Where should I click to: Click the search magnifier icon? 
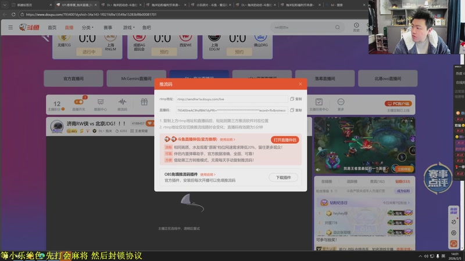click(x=338, y=27)
